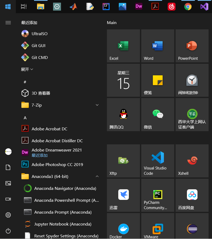Image resolution: width=212 pixels, height=239 pixels.
Task: Open the Power options button
Action: pos(8,231)
